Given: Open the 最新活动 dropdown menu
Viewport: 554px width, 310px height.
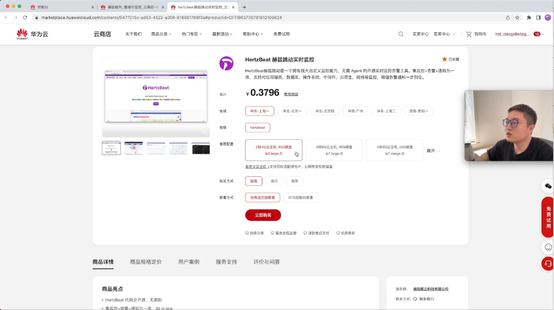Looking at the screenshot, I should click(222, 34).
